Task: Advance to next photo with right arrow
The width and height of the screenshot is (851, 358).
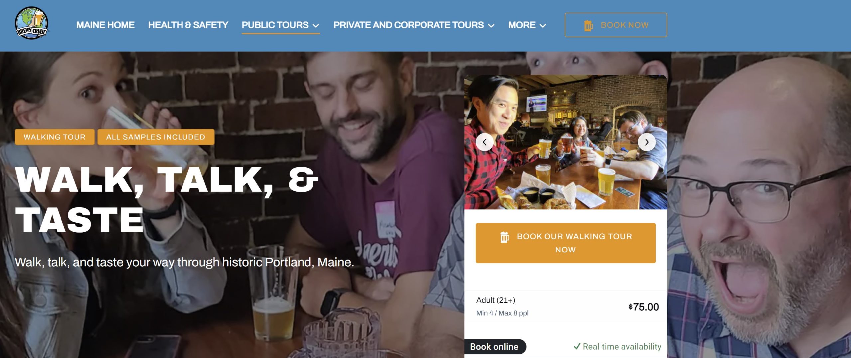Action: point(647,142)
